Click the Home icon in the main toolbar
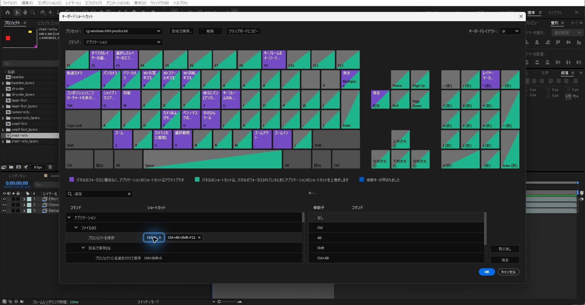 8,12
